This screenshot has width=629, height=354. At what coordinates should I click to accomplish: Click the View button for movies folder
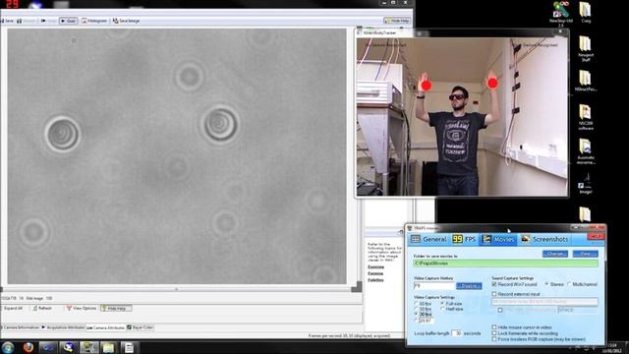pyautogui.click(x=586, y=254)
